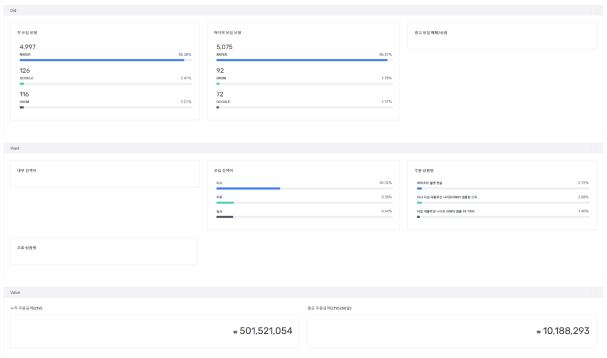Open the 내부 검색어 card
The image size is (607, 358).
[x=104, y=173]
